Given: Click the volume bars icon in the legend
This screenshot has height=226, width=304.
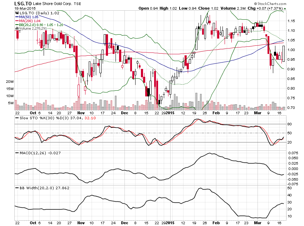Looking at the screenshot, I should 17,29.
